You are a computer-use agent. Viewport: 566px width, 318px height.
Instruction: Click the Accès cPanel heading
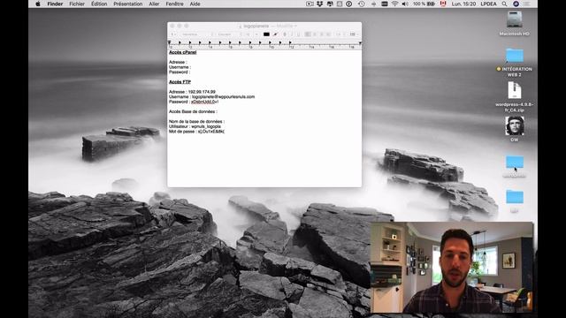click(183, 52)
